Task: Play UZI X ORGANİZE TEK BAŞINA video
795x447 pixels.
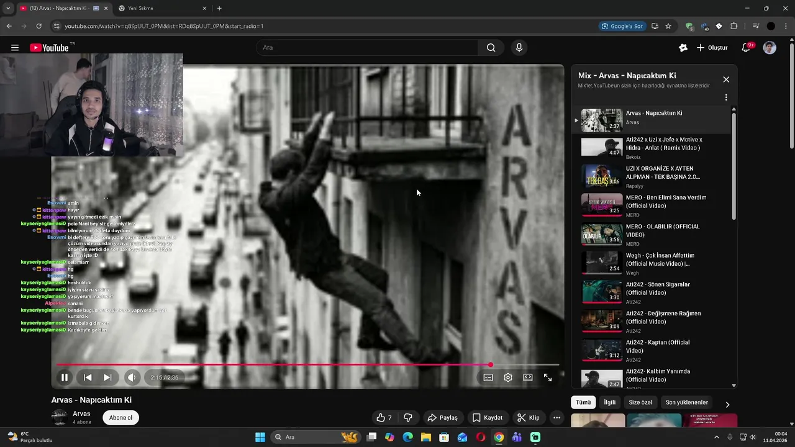Action: point(651,176)
